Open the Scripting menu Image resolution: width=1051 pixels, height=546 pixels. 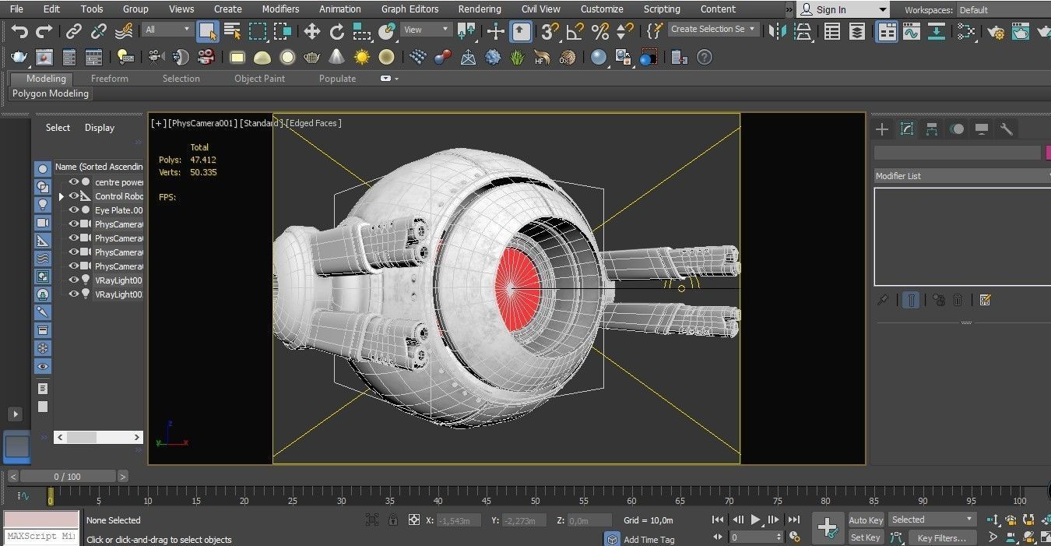[x=662, y=9]
